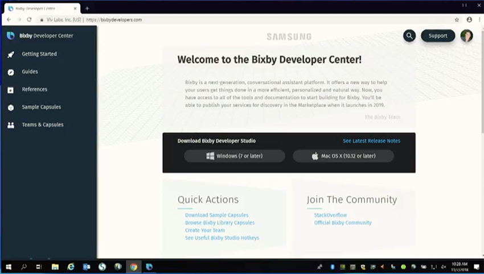The height and width of the screenshot is (274, 484).
Task: Open the user profile avatar
Action: point(466,36)
